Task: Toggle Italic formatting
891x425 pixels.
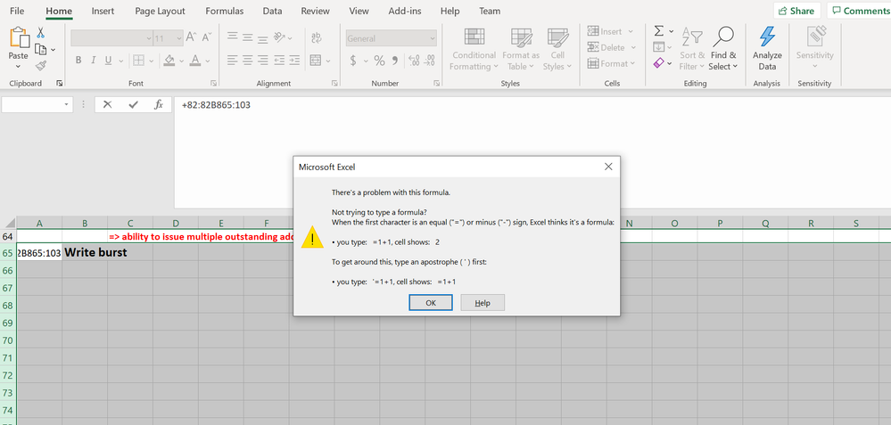Action: click(x=93, y=61)
